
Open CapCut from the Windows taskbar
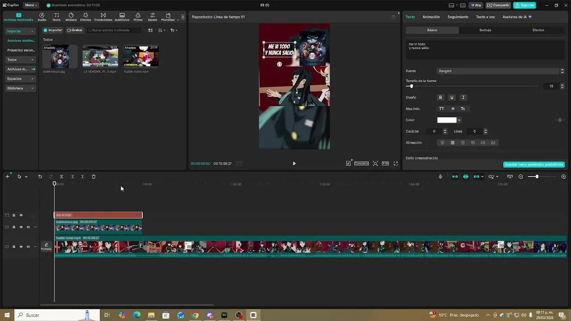(x=253, y=315)
